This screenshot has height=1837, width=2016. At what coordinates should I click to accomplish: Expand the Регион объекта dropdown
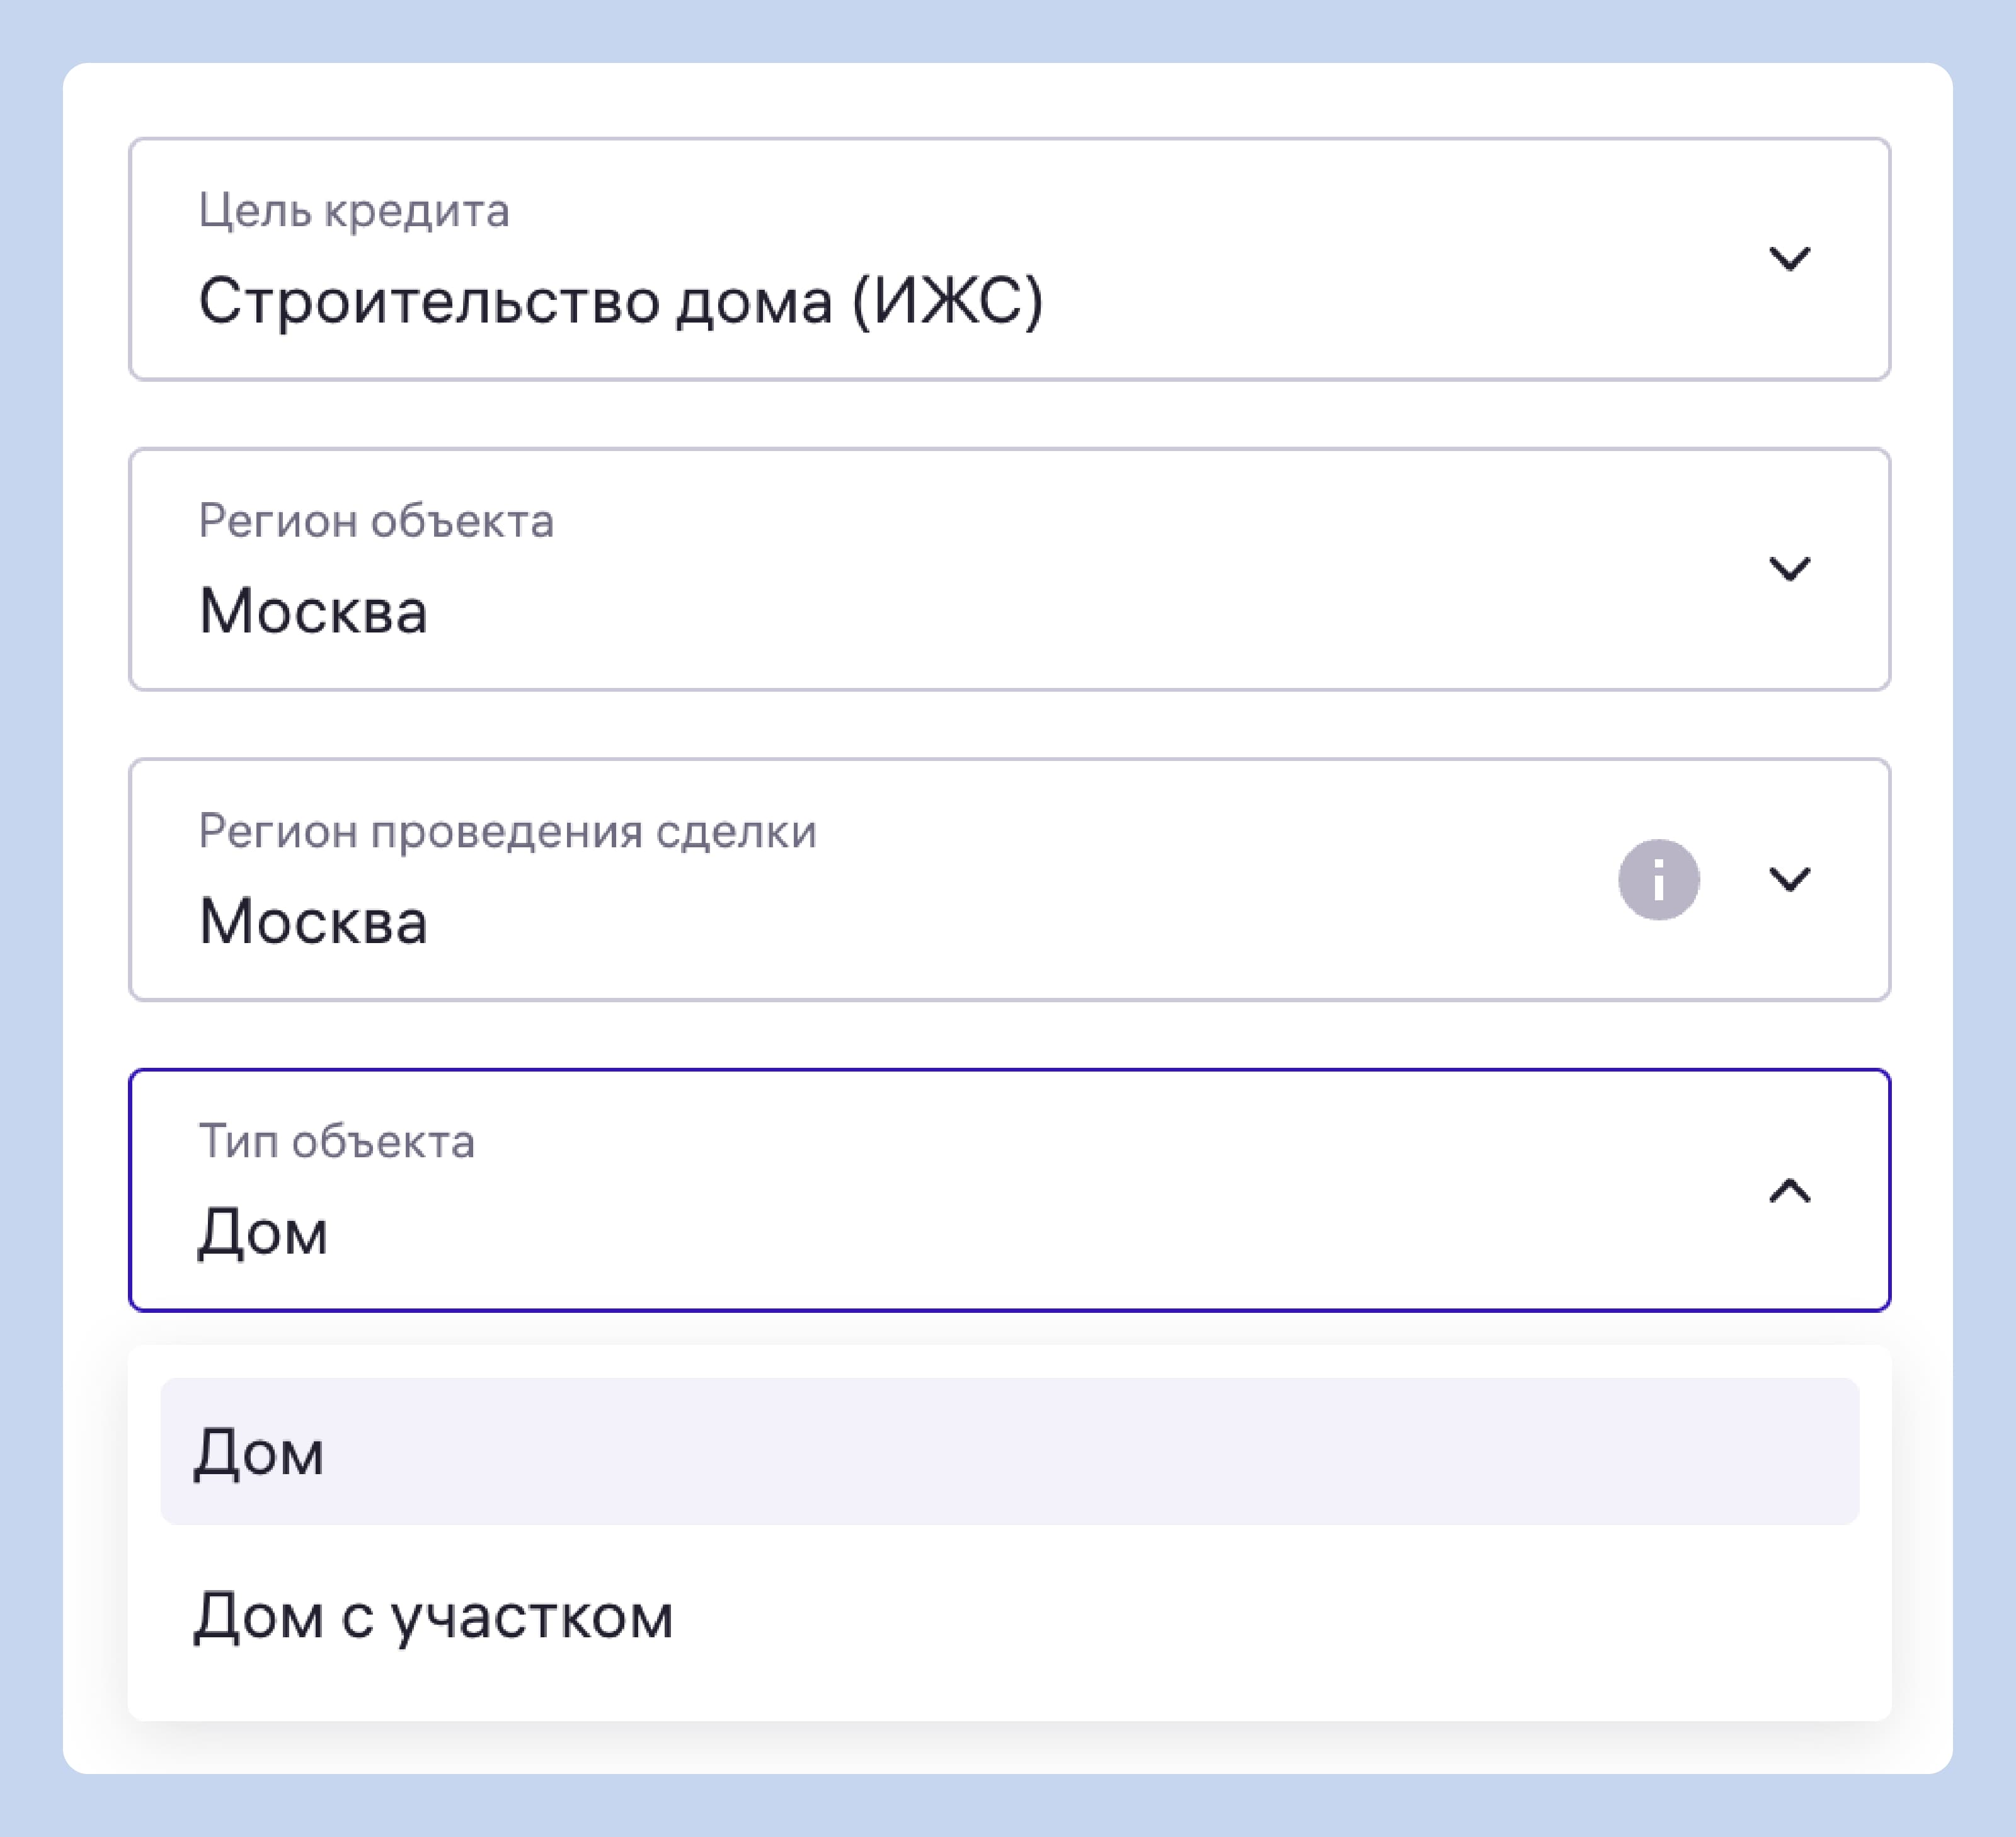click(1009, 569)
